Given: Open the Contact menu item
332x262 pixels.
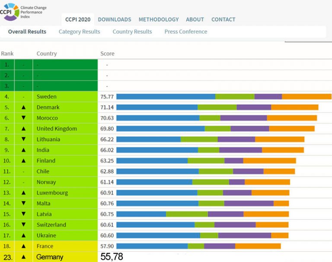Looking at the screenshot, I should pyautogui.click(x=223, y=19).
